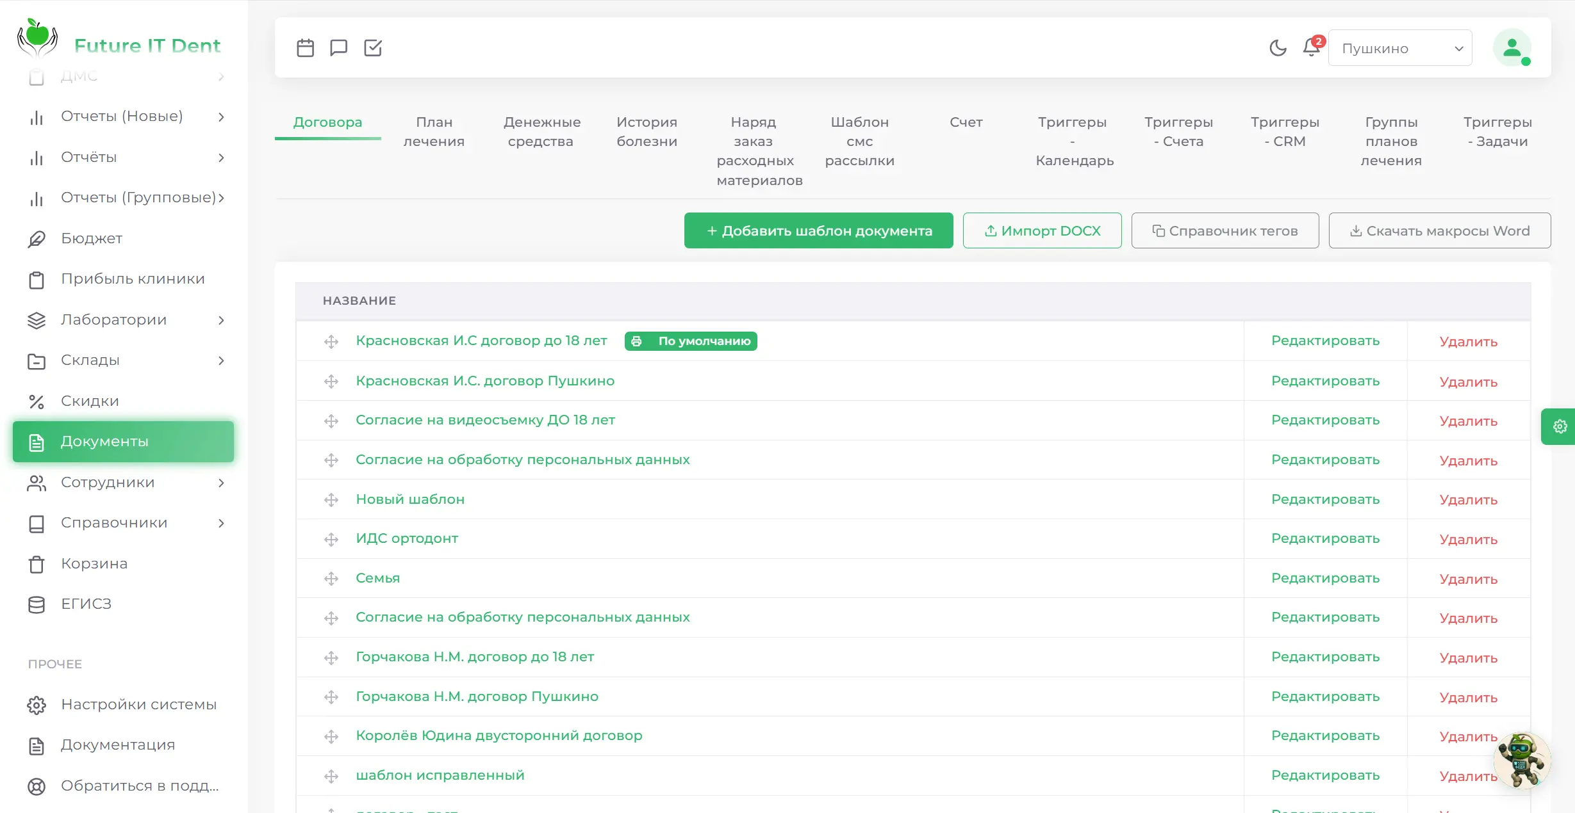Screen dimensions: 1575x813
Task: Click the robot assistant mascot icon
Action: (x=1521, y=760)
